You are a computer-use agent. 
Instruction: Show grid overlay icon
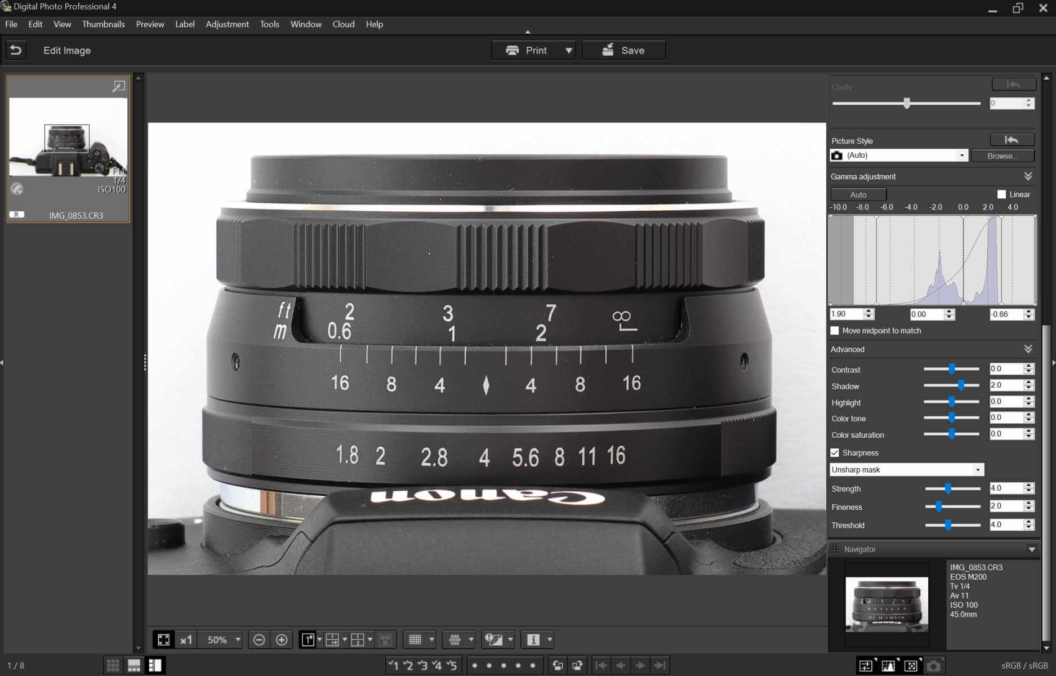pyautogui.click(x=415, y=639)
